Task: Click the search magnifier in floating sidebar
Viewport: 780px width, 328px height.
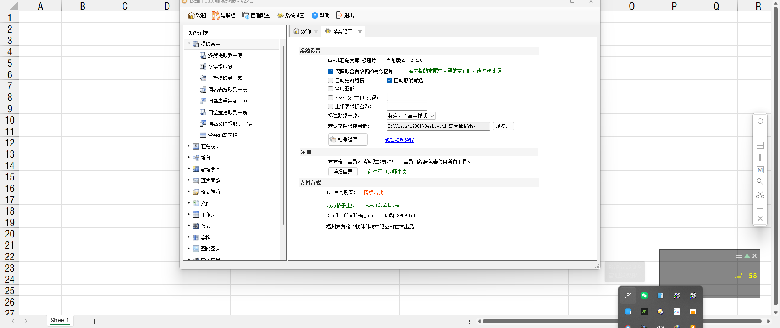Action: [x=760, y=182]
